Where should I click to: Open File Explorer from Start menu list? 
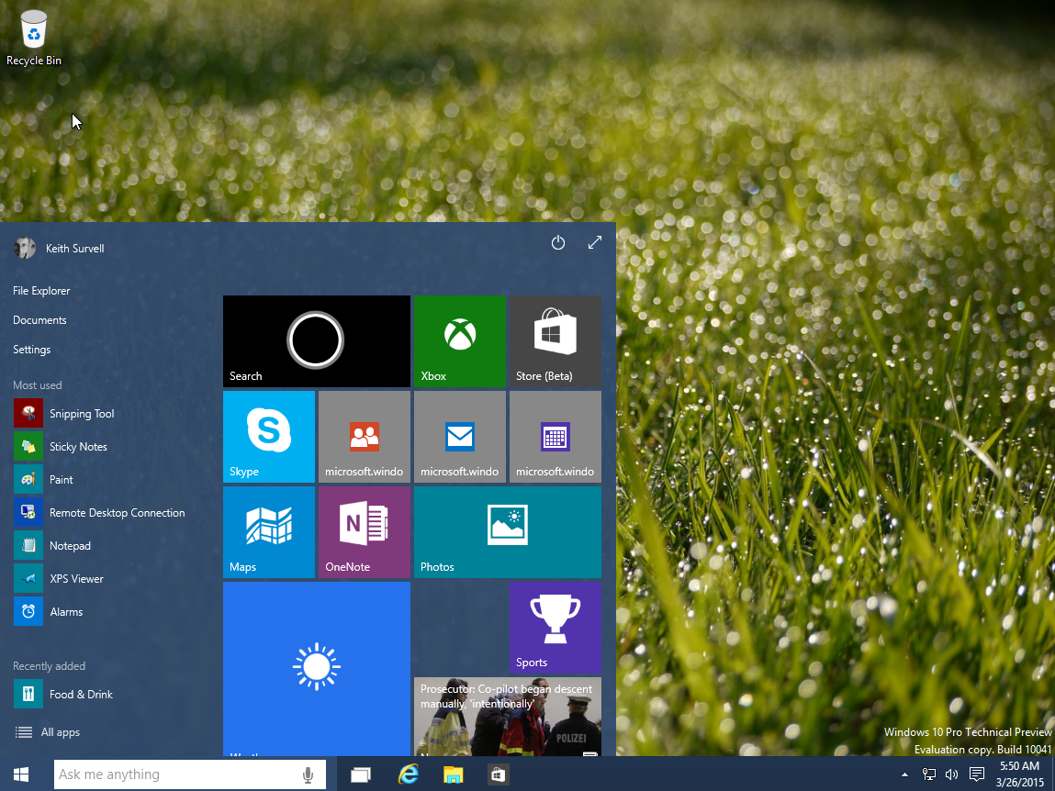[x=41, y=291]
